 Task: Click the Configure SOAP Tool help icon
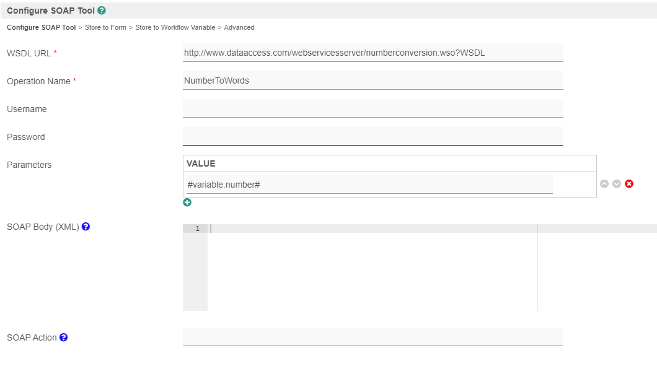(102, 11)
